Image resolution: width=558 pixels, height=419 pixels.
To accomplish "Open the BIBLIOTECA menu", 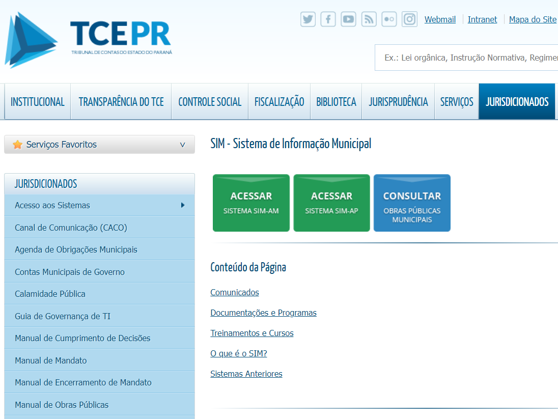I will pos(336,102).
